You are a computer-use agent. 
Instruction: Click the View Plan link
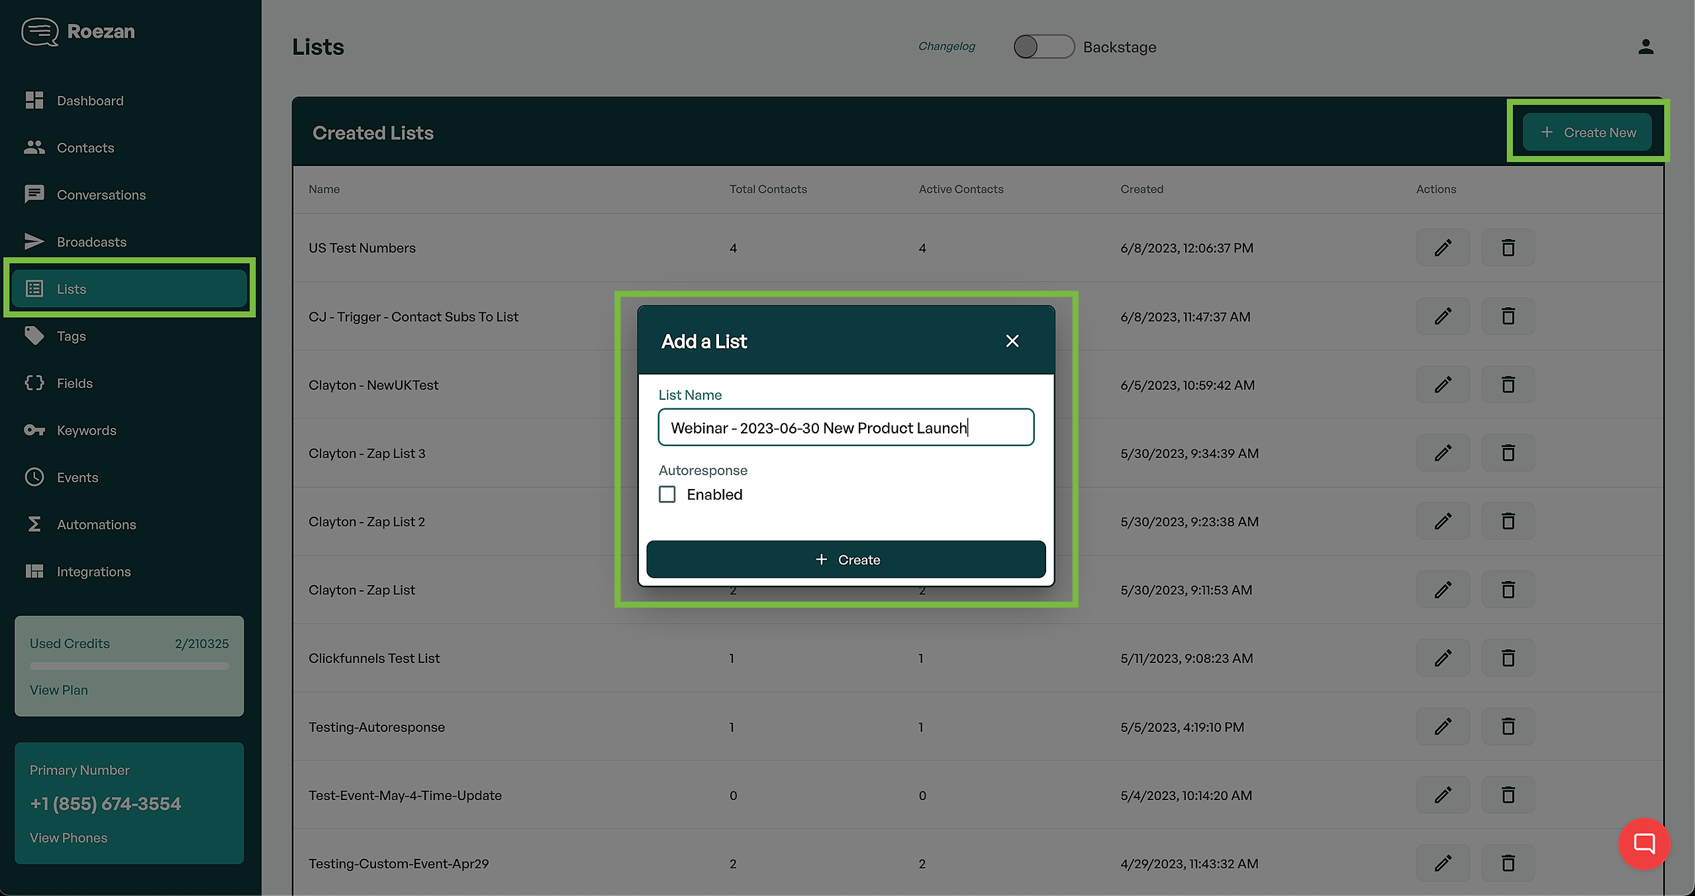pyautogui.click(x=59, y=690)
